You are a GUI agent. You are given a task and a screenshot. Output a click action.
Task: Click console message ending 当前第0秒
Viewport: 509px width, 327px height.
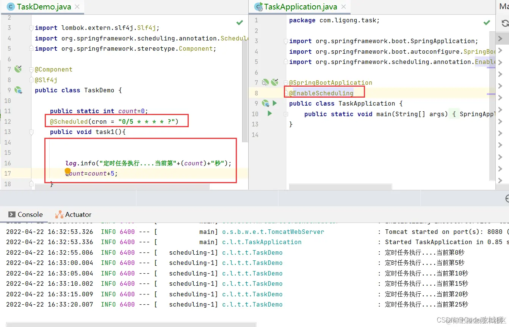coord(424,252)
